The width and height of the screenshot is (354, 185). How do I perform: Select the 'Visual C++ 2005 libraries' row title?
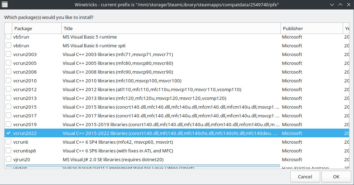118,63
